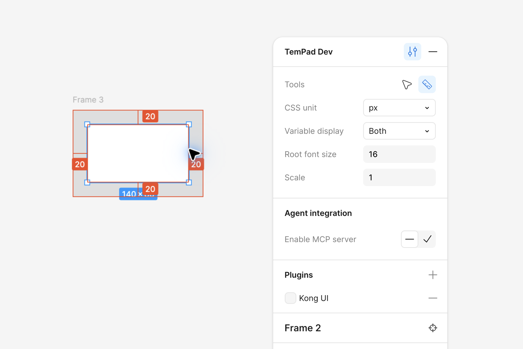The width and height of the screenshot is (523, 349).
Task: Click the top spacing badge showing 20
Action: coord(150,116)
